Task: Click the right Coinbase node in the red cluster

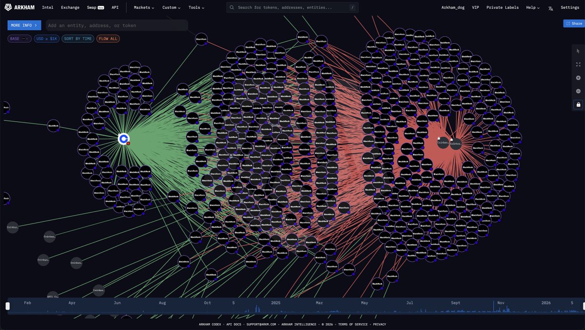Action: coord(456,144)
